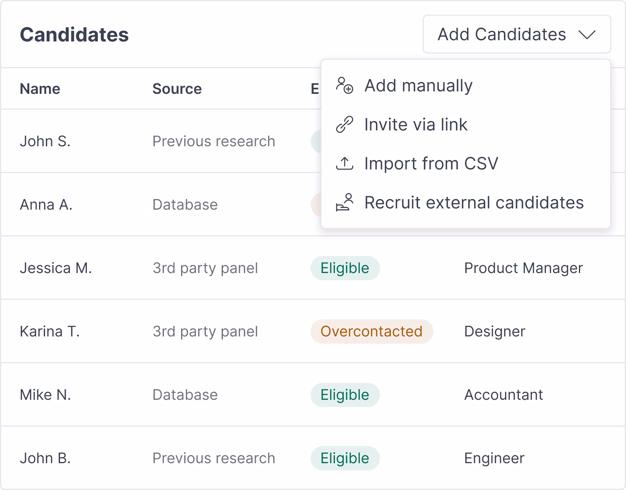Click Karina T.'s Overcontacted status badge
The height and width of the screenshot is (490, 626).
point(371,332)
